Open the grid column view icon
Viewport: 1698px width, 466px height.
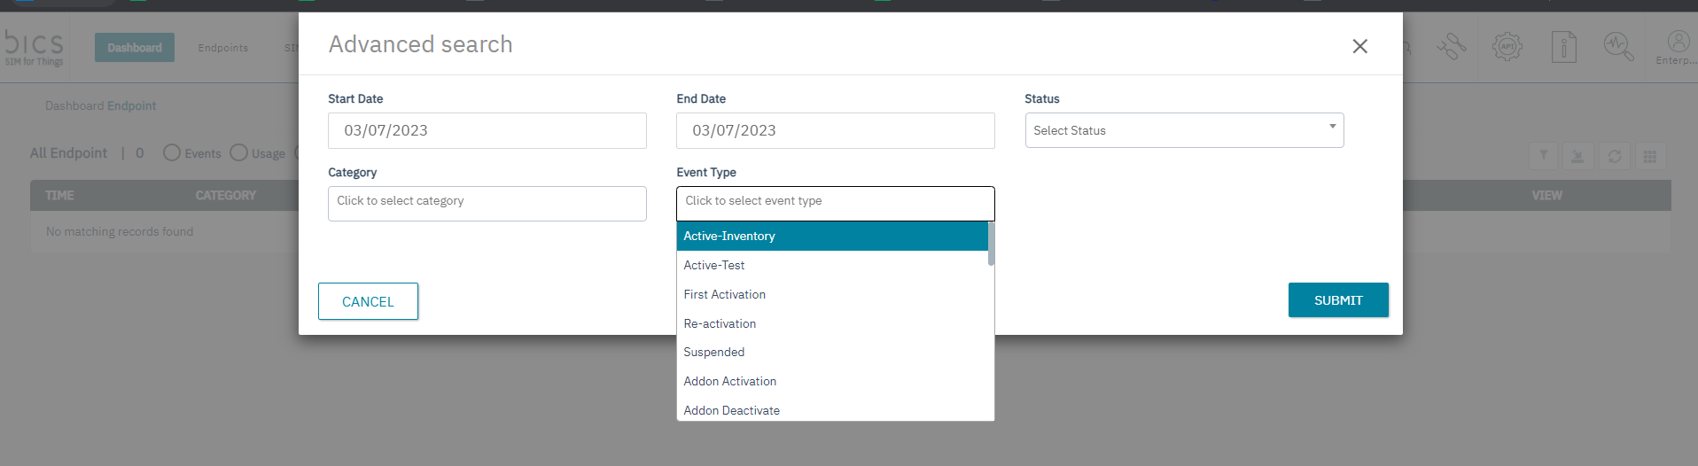tap(1650, 156)
